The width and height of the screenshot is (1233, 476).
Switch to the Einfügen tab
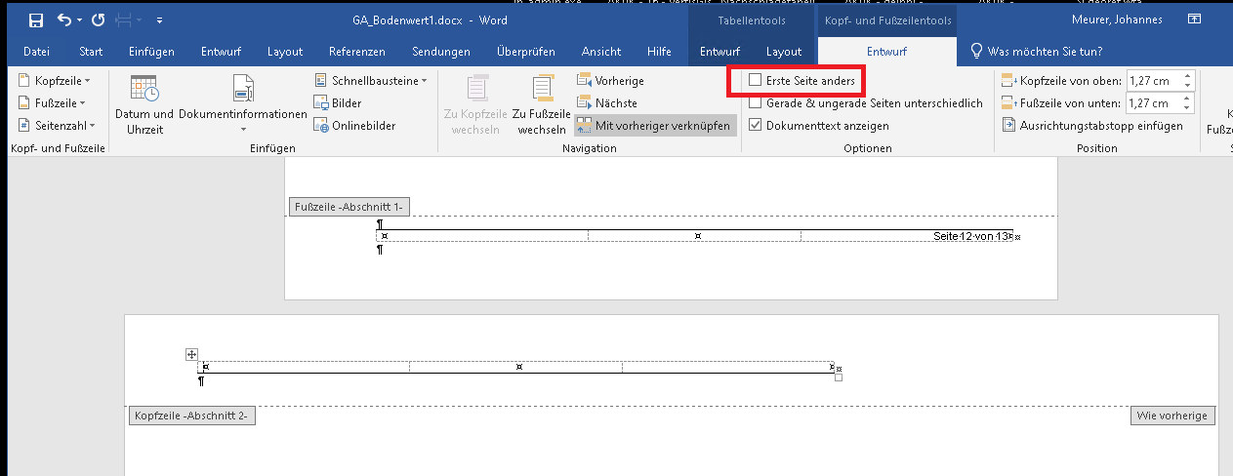[x=151, y=52]
